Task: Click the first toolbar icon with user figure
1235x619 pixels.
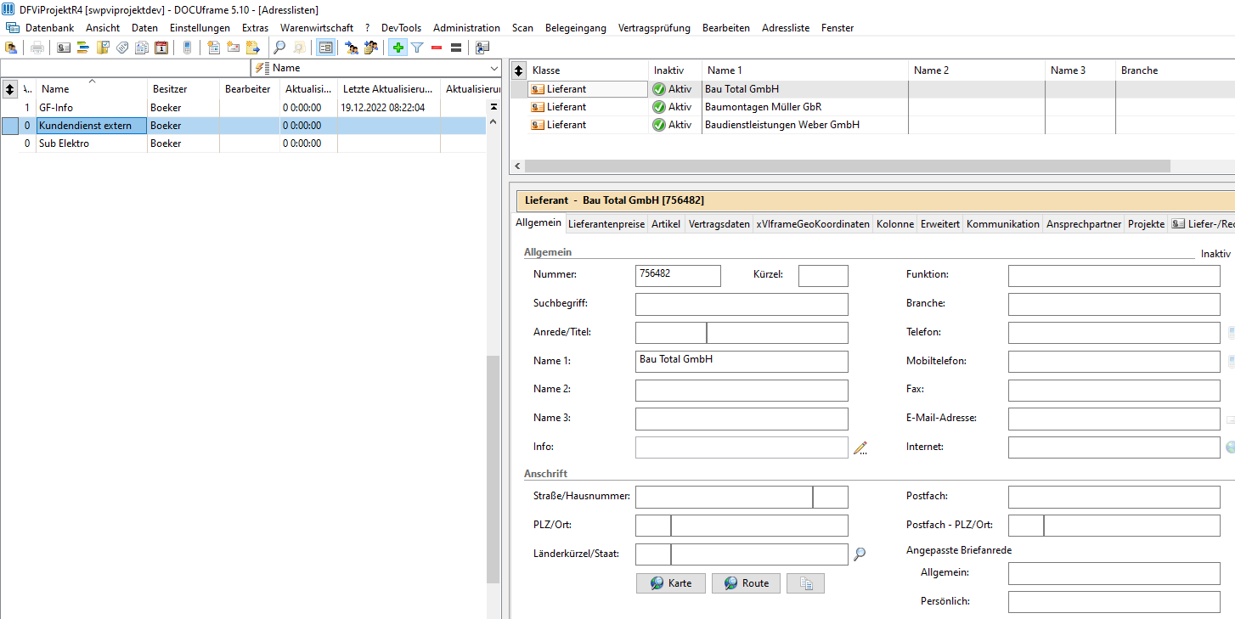Action: coord(11,48)
